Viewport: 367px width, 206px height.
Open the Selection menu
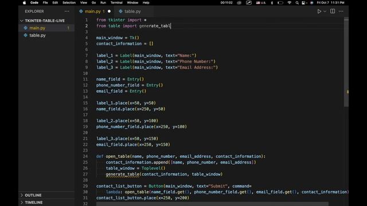pos(69,2)
